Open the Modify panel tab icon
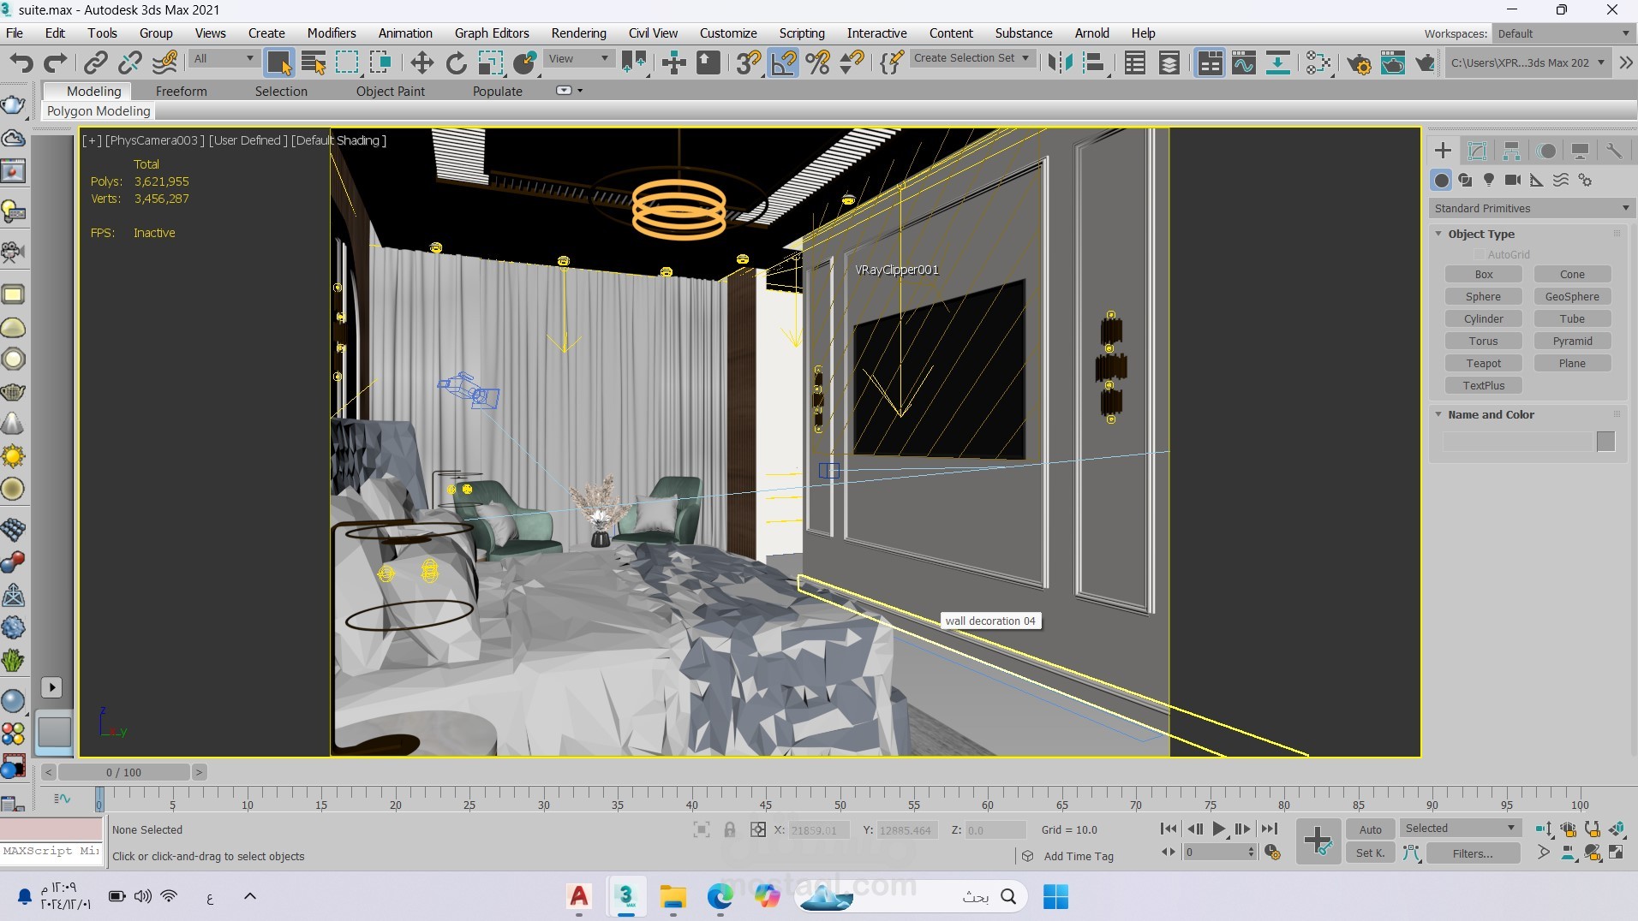The image size is (1638, 921). pyautogui.click(x=1477, y=151)
